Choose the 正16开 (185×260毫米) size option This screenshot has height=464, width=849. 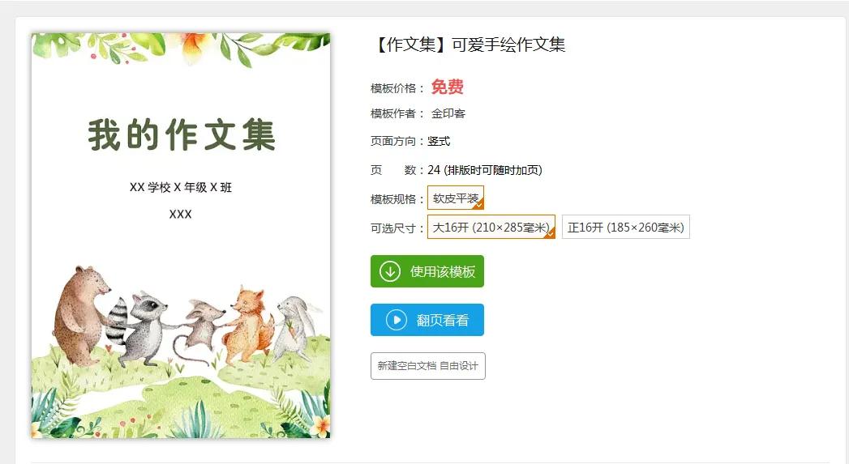point(625,227)
